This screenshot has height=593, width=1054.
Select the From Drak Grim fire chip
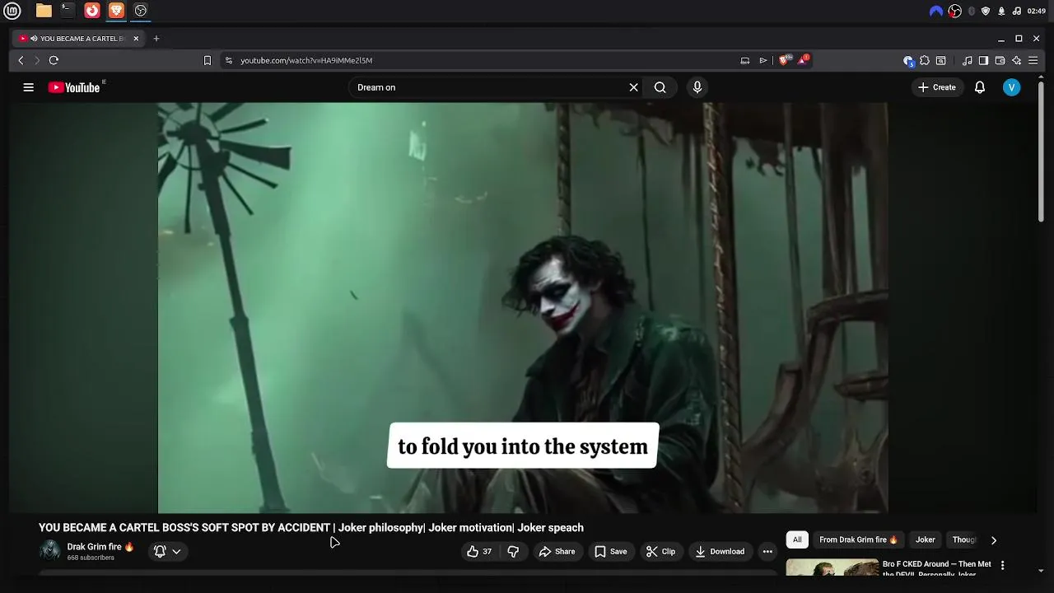pos(858,540)
